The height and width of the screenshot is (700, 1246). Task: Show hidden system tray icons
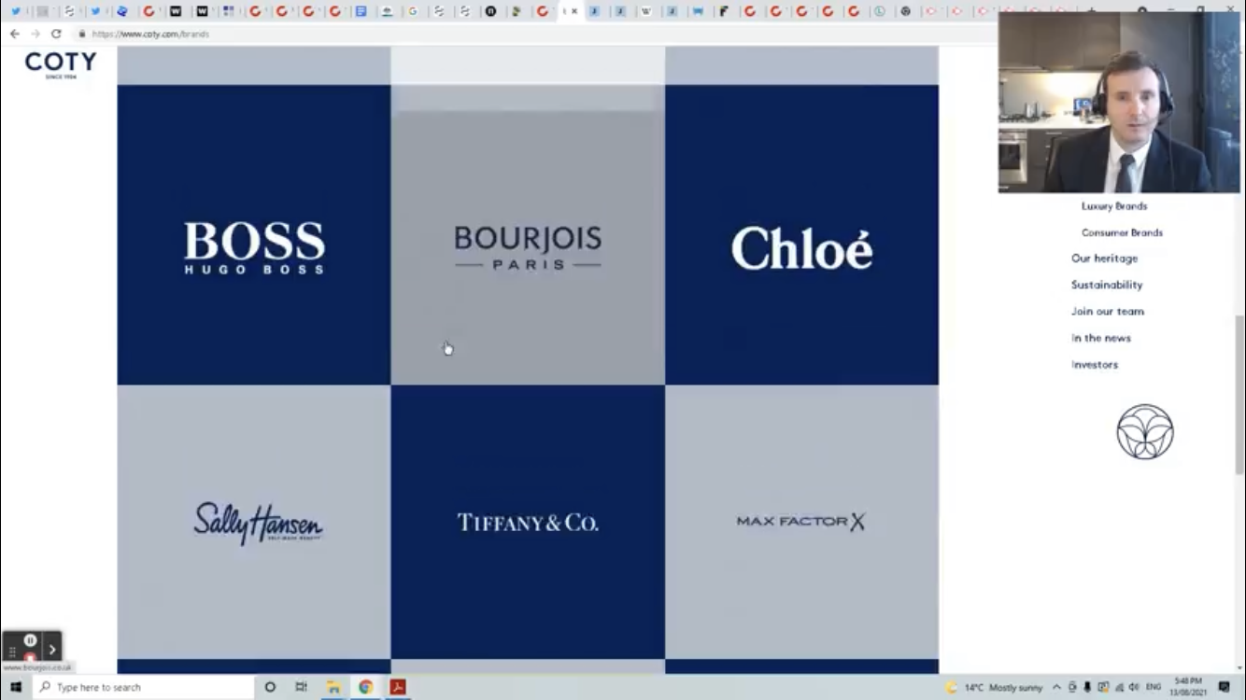click(x=1056, y=687)
